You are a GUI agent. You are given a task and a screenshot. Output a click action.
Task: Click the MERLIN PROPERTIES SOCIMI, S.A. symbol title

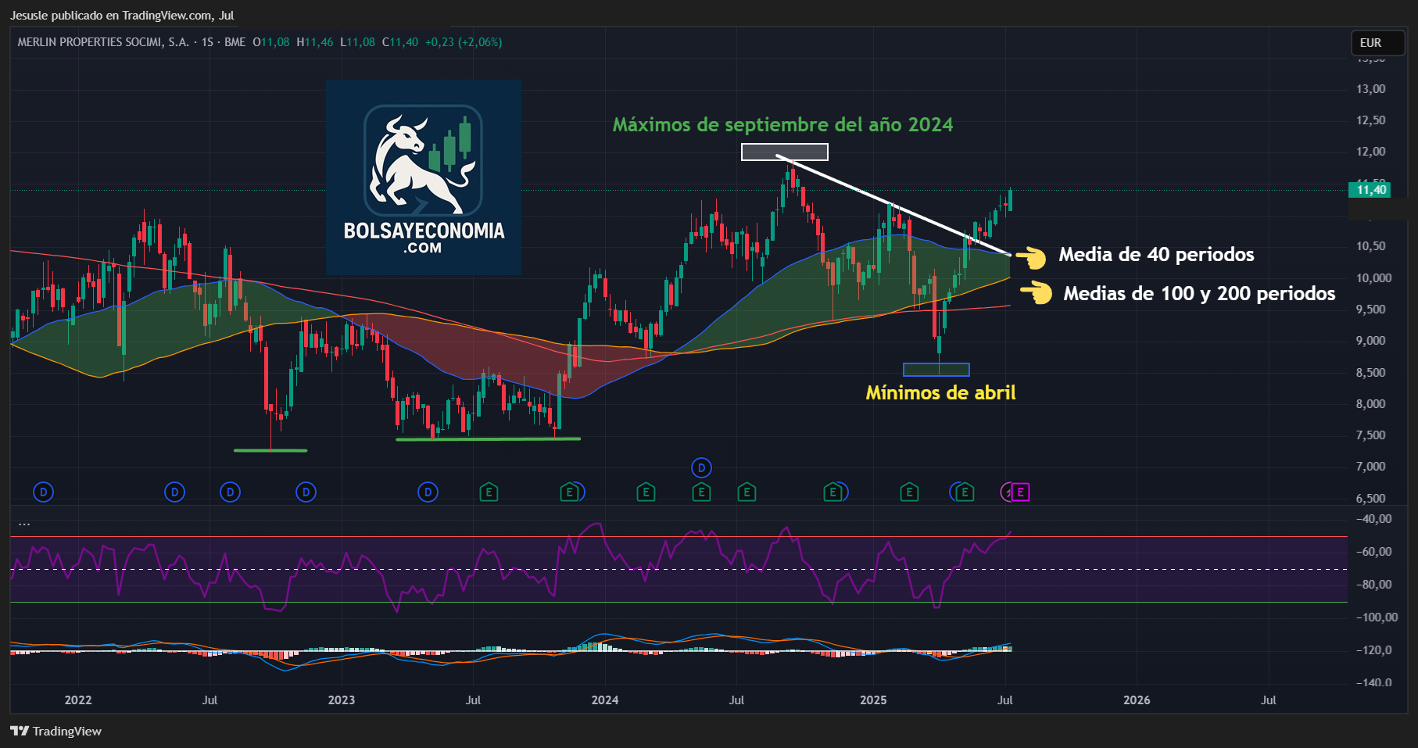click(103, 42)
